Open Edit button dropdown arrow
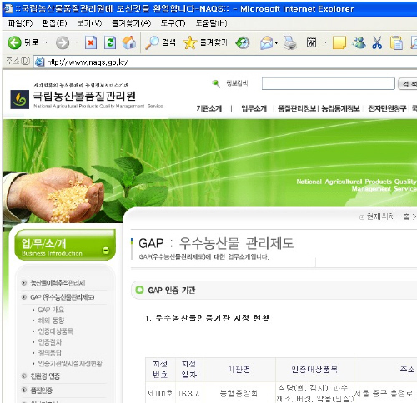This screenshot has height=403, width=417. pyautogui.click(x=325, y=43)
